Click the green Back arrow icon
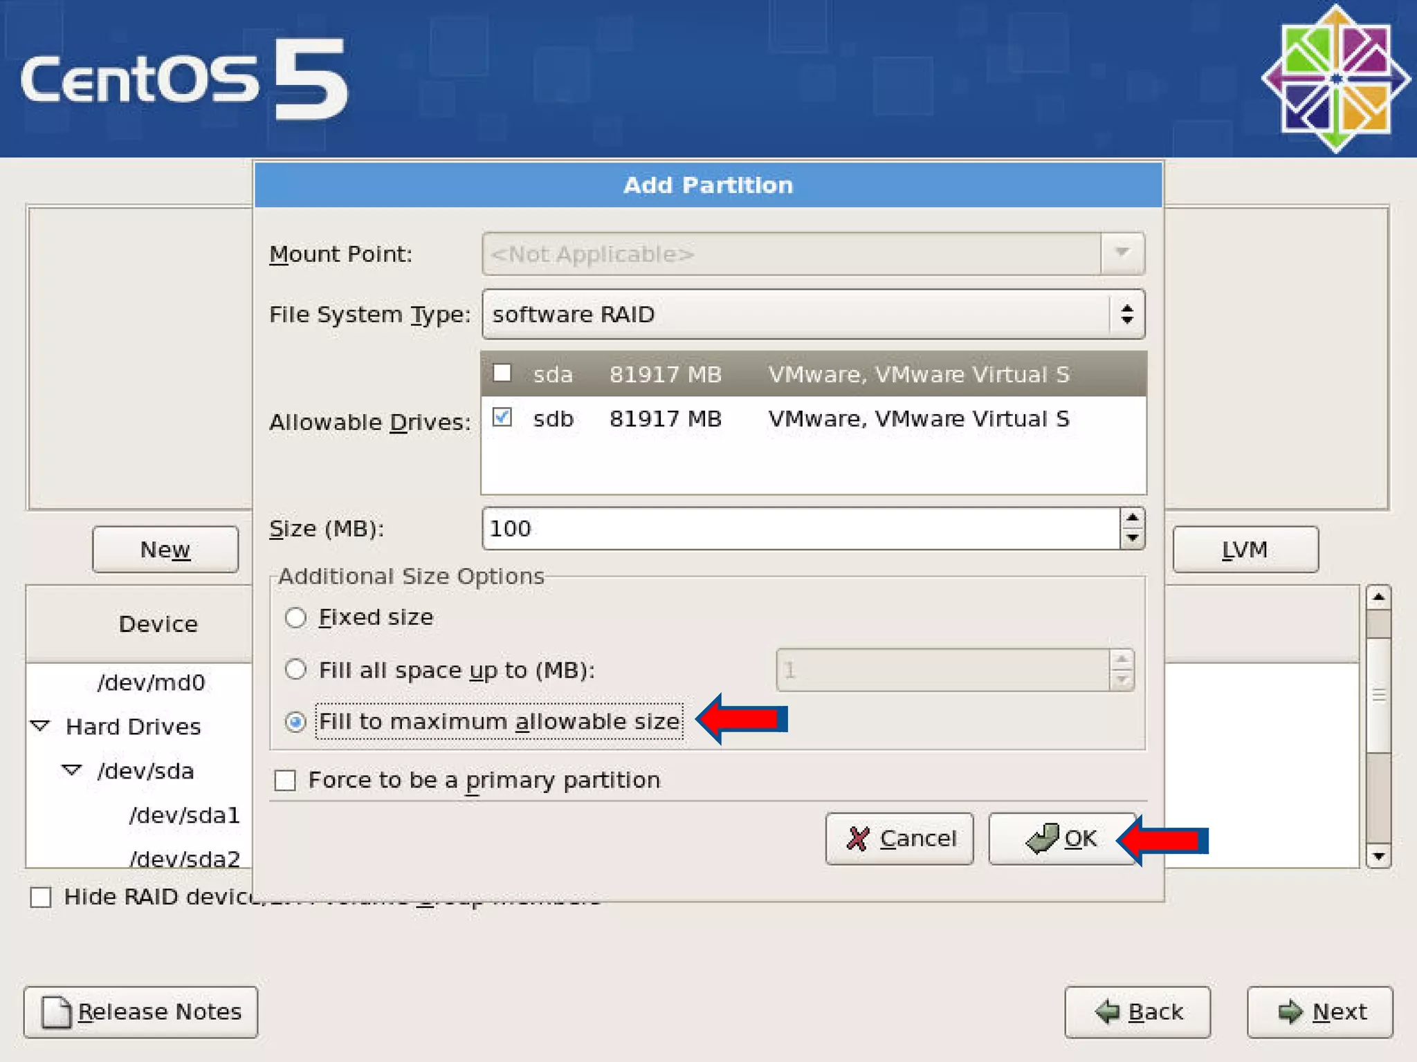This screenshot has height=1062, width=1417. (x=1108, y=1012)
